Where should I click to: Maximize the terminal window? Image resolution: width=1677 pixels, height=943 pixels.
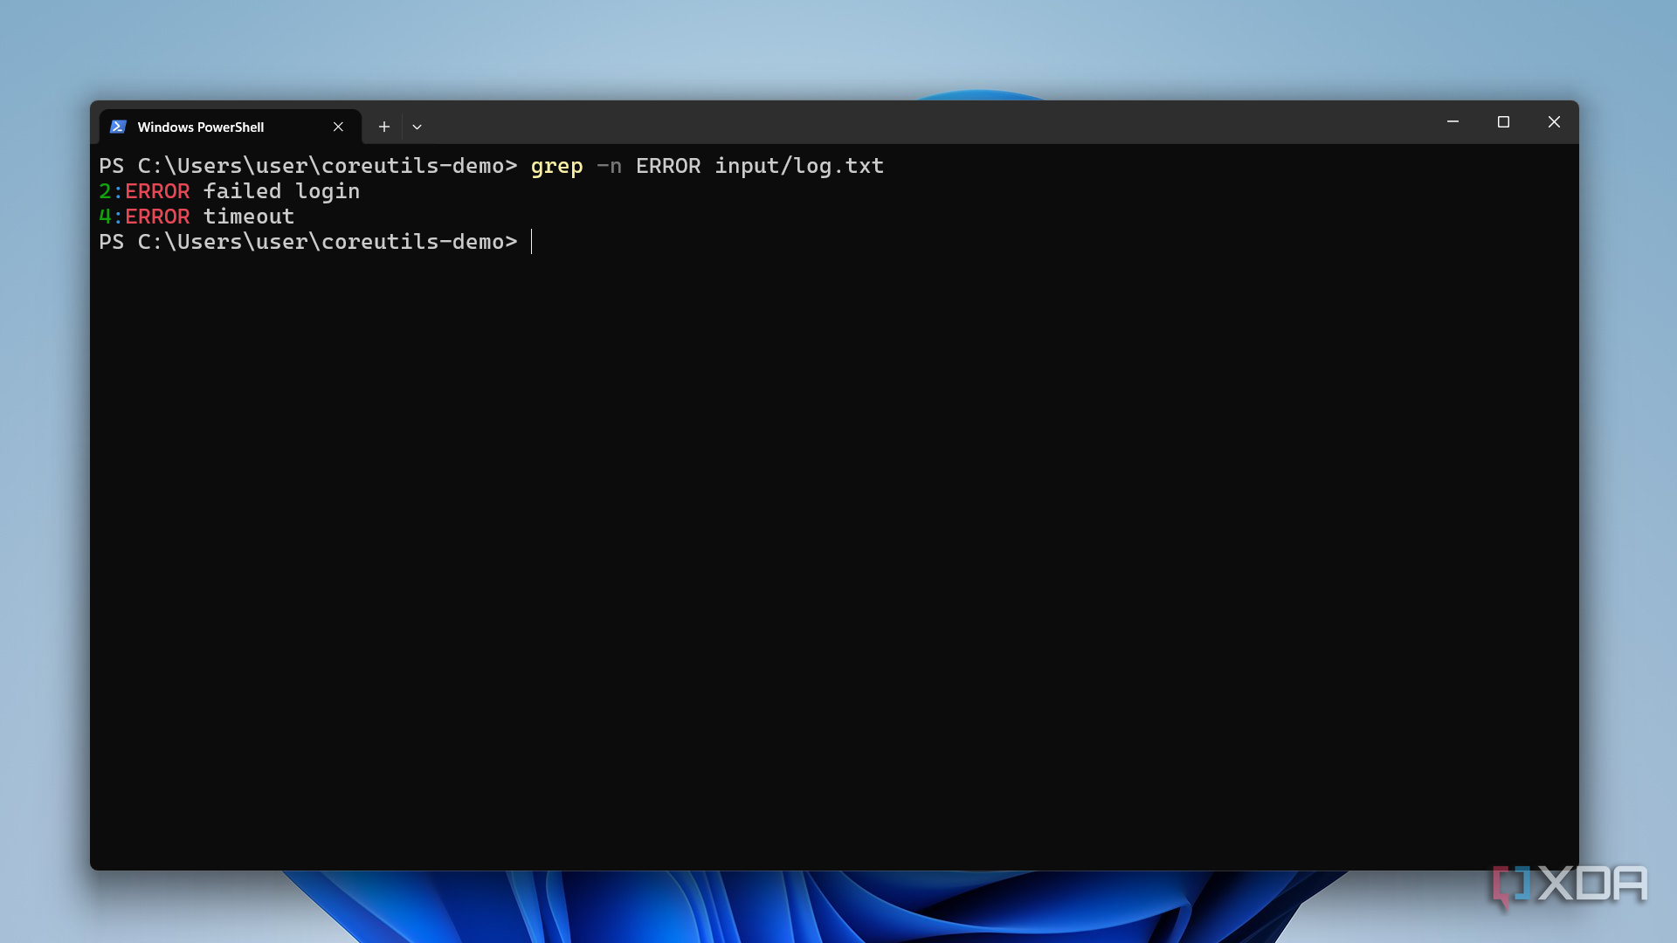(1503, 121)
